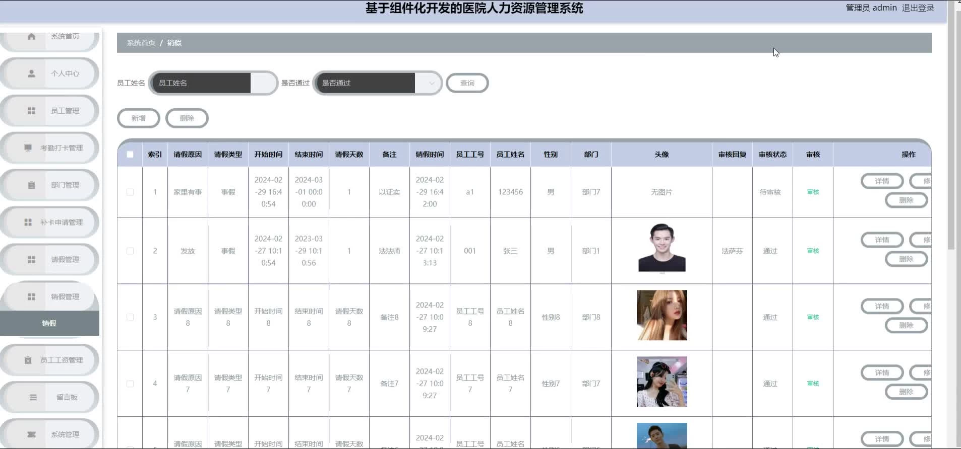Expand the 部门管理 menu
The height and width of the screenshot is (449, 961).
pyautogui.click(x=49, y=185)
